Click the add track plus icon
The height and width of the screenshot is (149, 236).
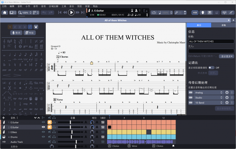3,118
